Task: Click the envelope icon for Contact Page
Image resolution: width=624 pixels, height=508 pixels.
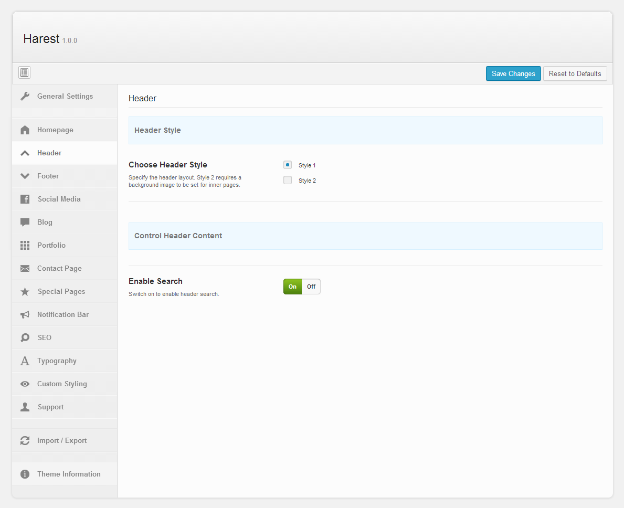Action: coord(25,269)
